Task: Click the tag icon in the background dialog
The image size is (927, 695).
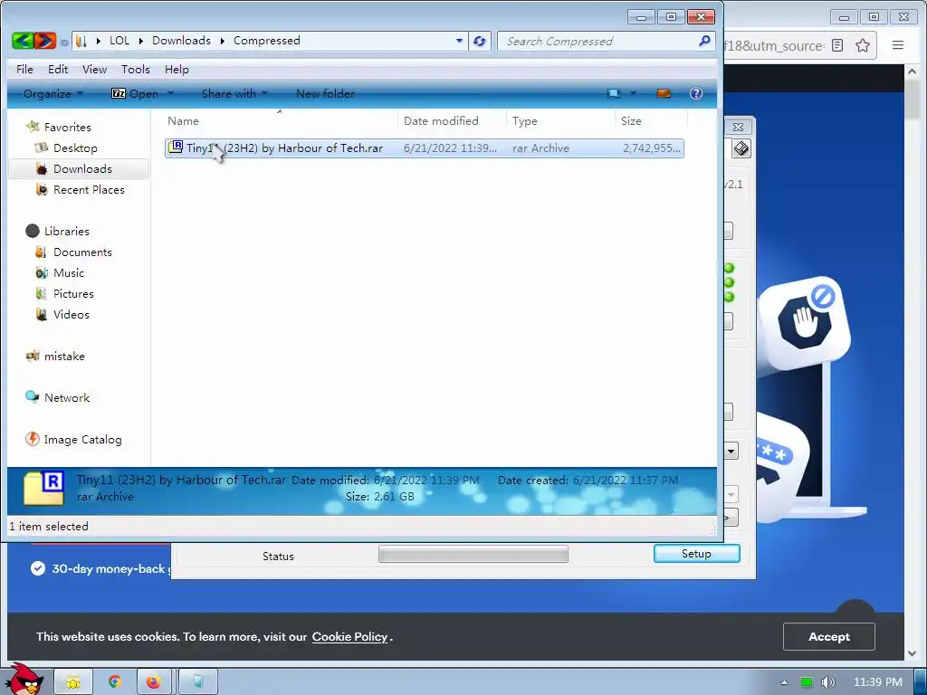Action: (x=741, y=148)
